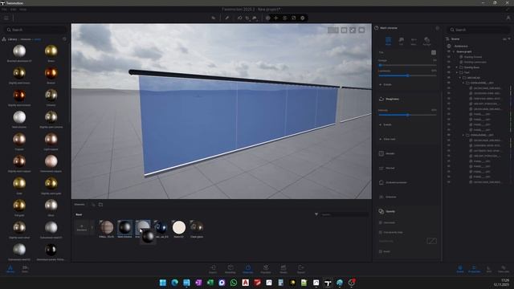The image size is (514, 289).
Task: Open the material color swatch
Action: click(x=434, y=52)
